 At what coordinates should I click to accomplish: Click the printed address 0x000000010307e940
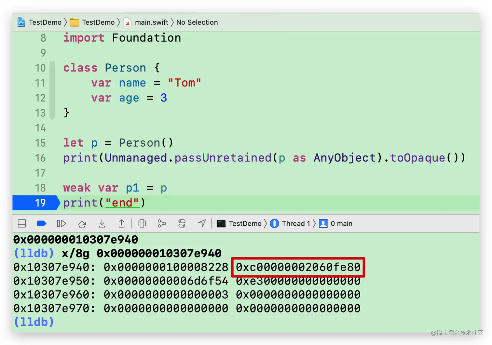75,240
